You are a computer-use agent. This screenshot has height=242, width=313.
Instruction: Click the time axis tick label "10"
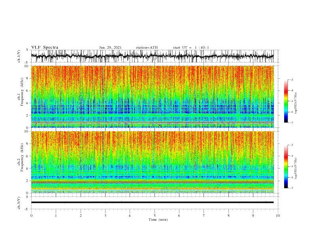pos(278,216)
